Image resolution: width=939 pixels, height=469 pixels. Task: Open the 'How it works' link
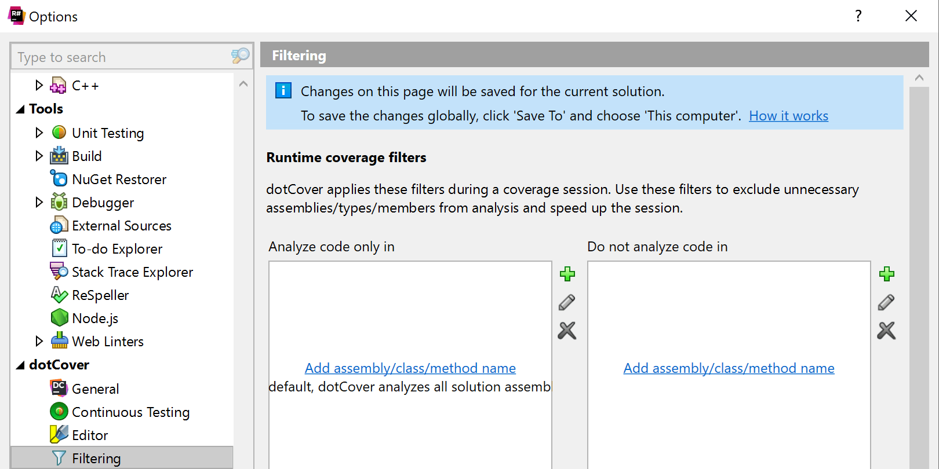coord(788,116)
